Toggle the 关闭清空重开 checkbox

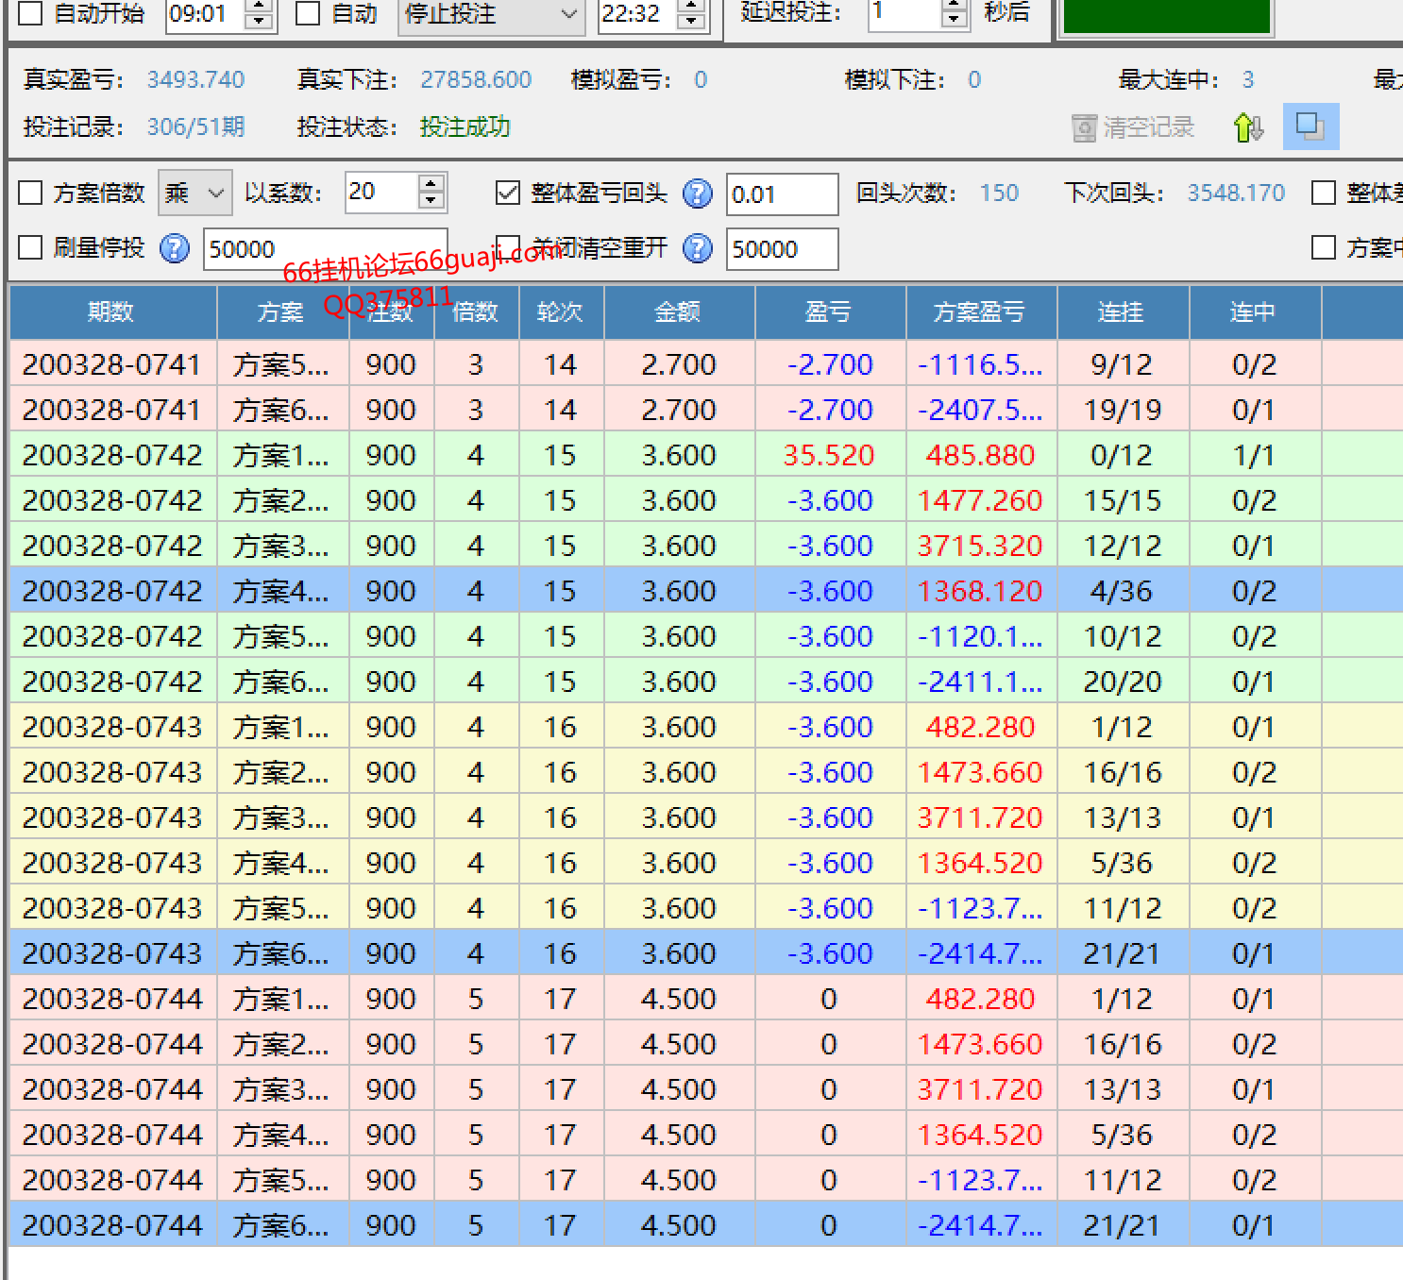click(x=508, y=248)
